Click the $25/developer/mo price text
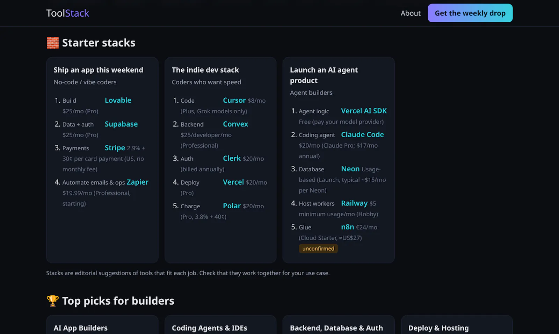The image size is (559, 334). tap(206, 135)
